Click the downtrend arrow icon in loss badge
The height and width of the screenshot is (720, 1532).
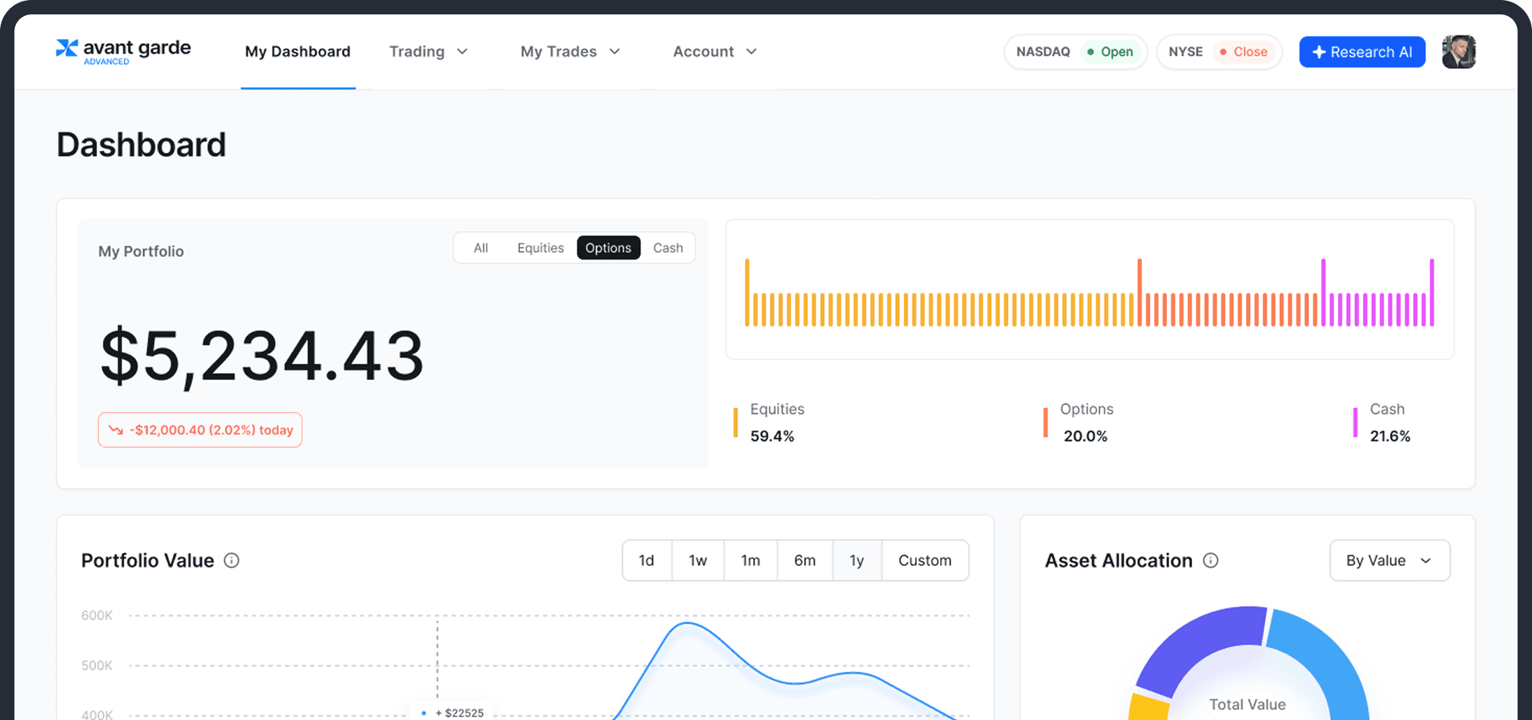(x=115, y=430)
